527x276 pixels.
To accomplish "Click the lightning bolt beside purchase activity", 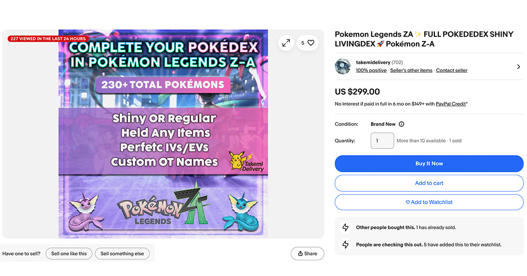I will 346,227.
